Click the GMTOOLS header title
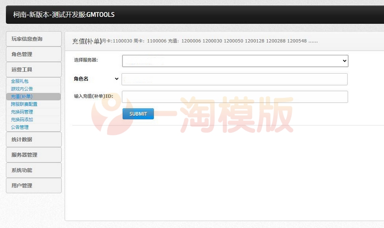 (64, 14)
